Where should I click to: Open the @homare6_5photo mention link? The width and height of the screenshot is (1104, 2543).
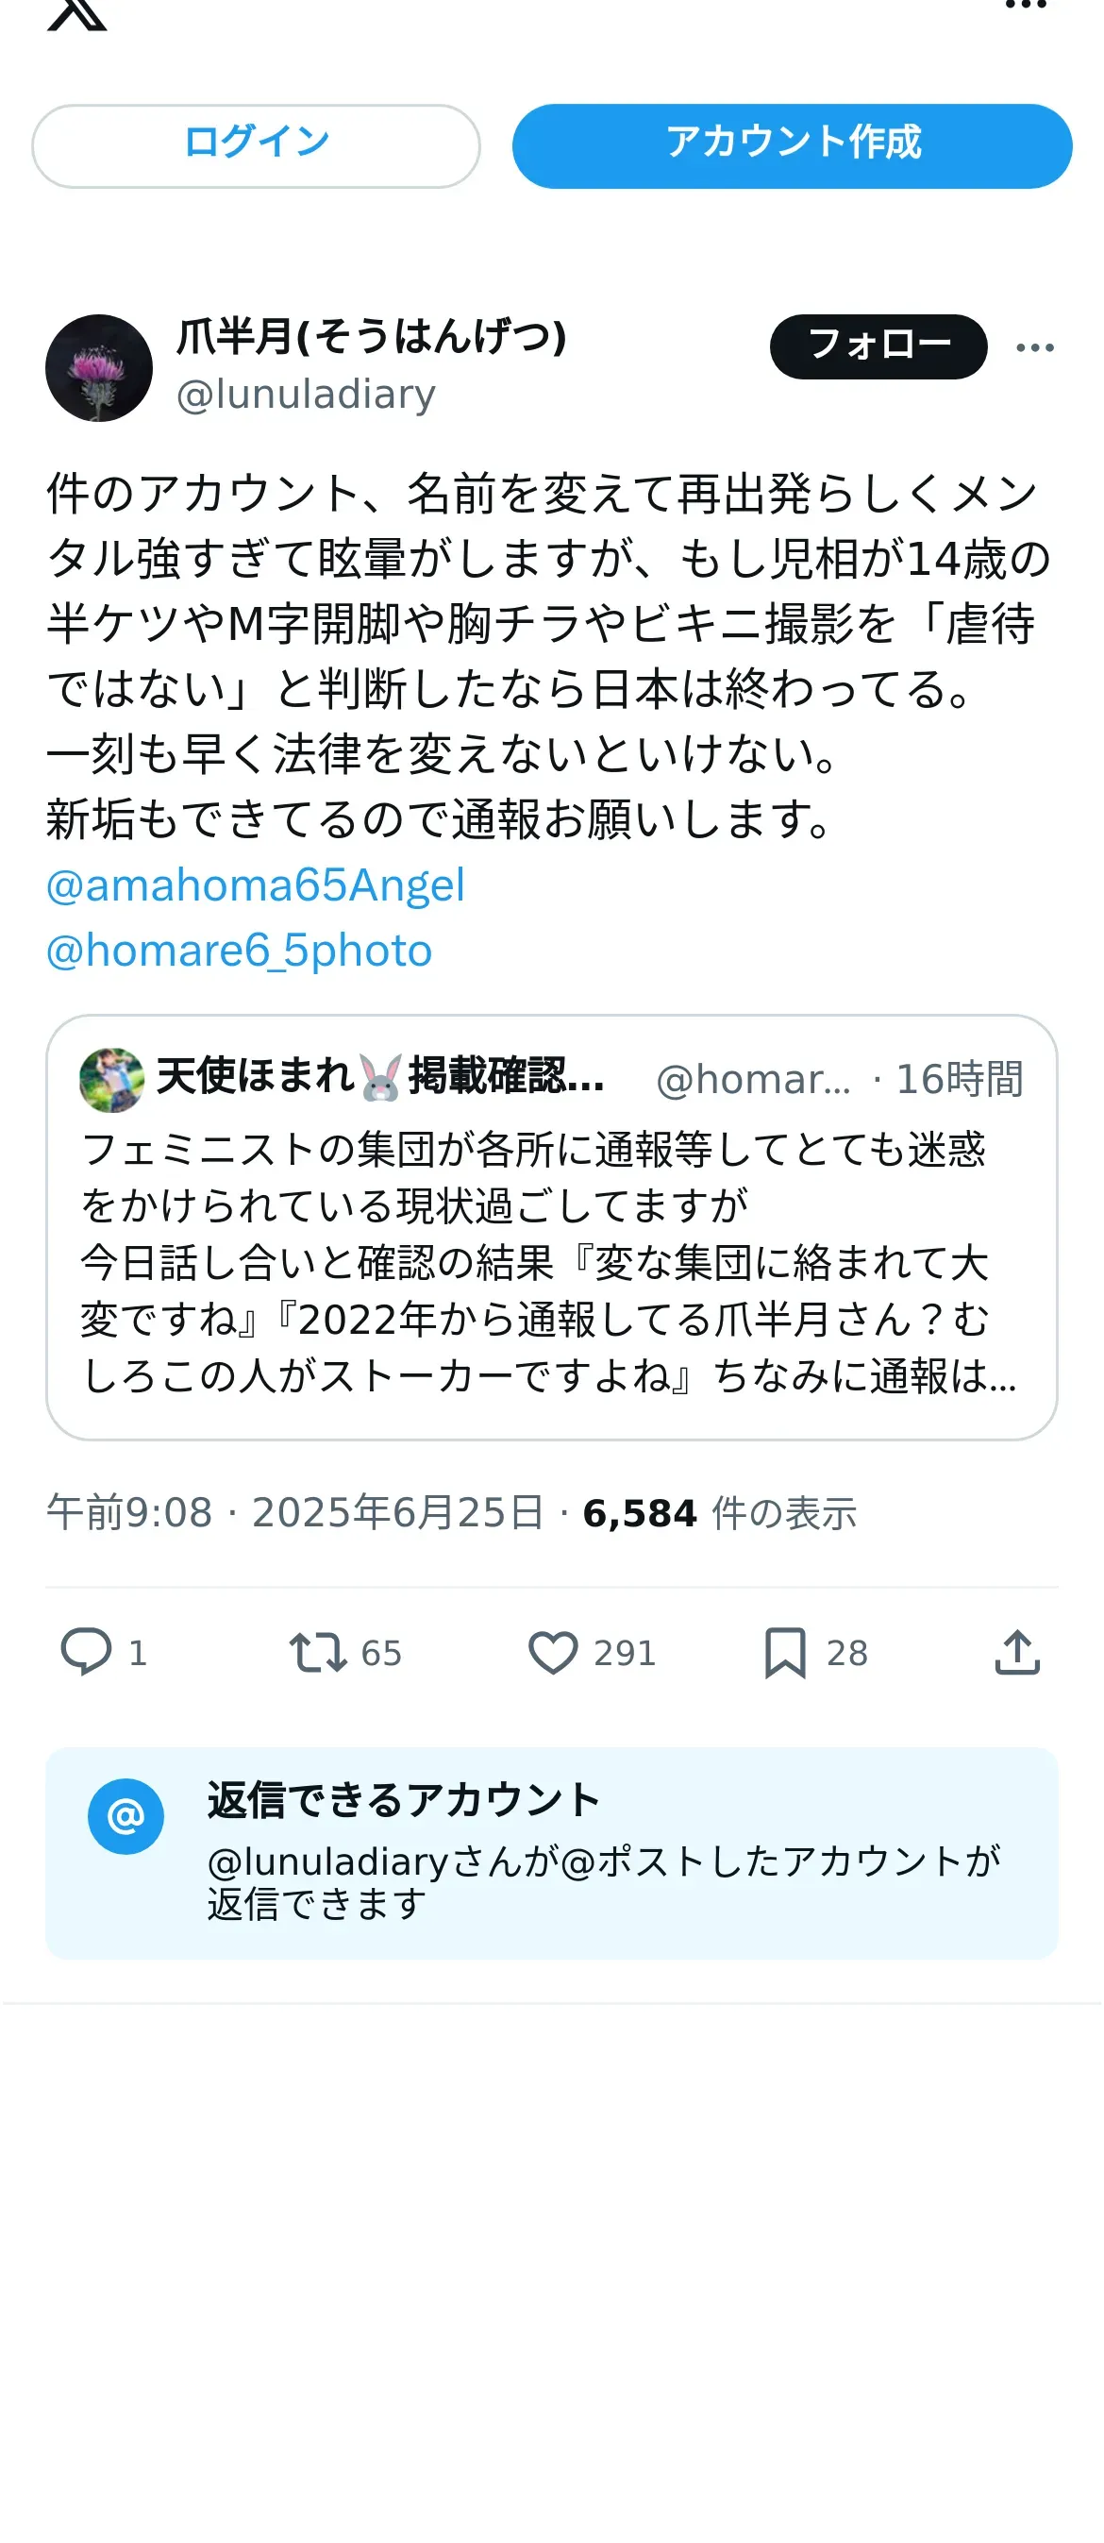pyautogui.click(x=240, y=951)
